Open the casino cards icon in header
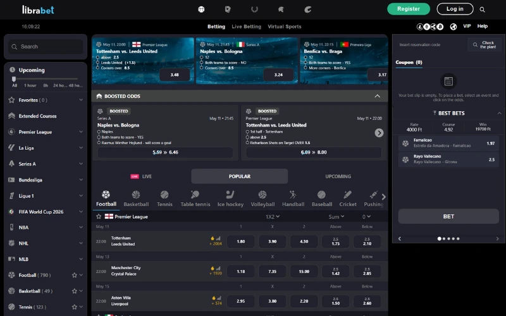The width and height of the screenshot is (506, 316). coord(228,9)
